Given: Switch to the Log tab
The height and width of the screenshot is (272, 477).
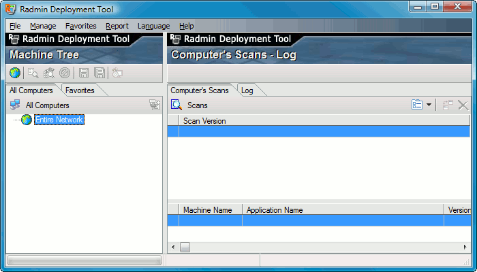Looking at the screenshot, I should point(247,90).
